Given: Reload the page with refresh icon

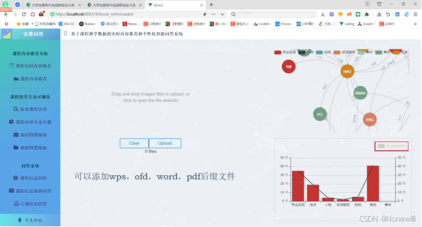Looking at the screenshot, I should (x=24, y=14).
